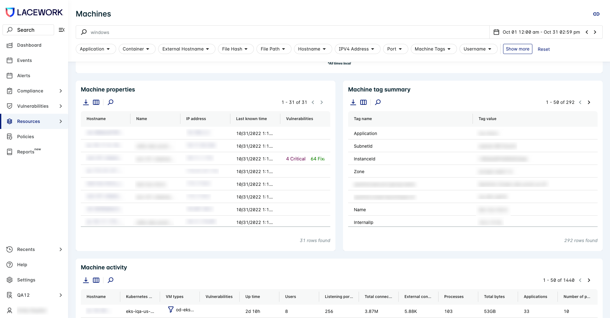Open the Application filter dropdown
The image size is (610, 318).
pos(95,49)
